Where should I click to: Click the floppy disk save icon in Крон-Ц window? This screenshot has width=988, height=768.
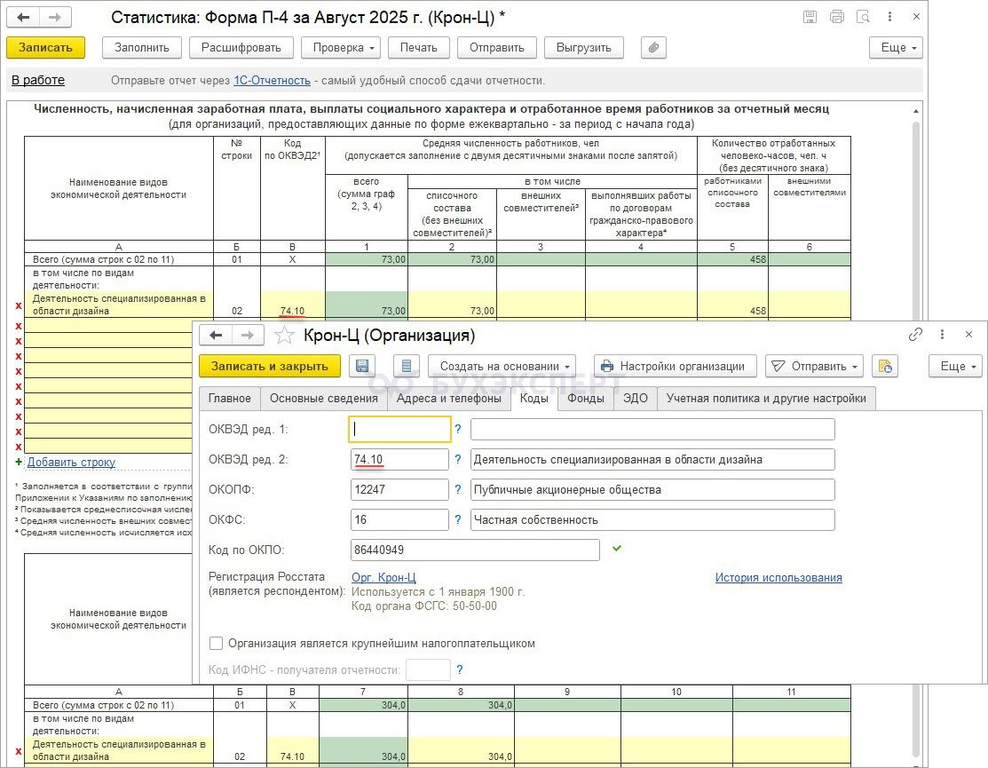(360, 366)
